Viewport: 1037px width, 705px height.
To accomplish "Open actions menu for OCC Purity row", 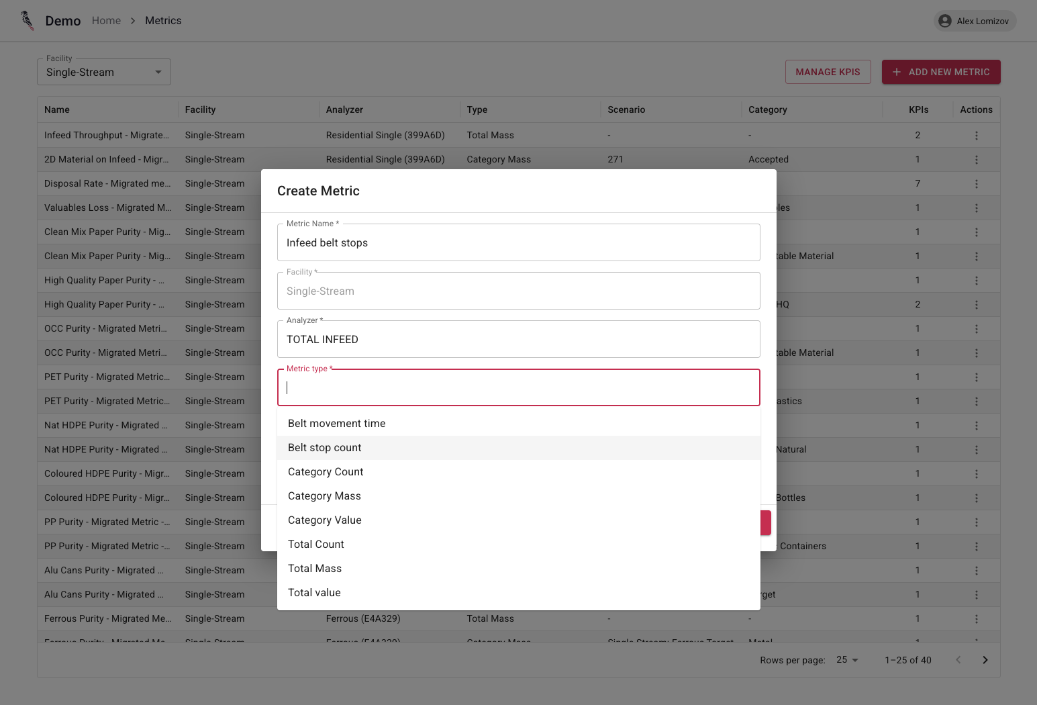I will [976, 328].
